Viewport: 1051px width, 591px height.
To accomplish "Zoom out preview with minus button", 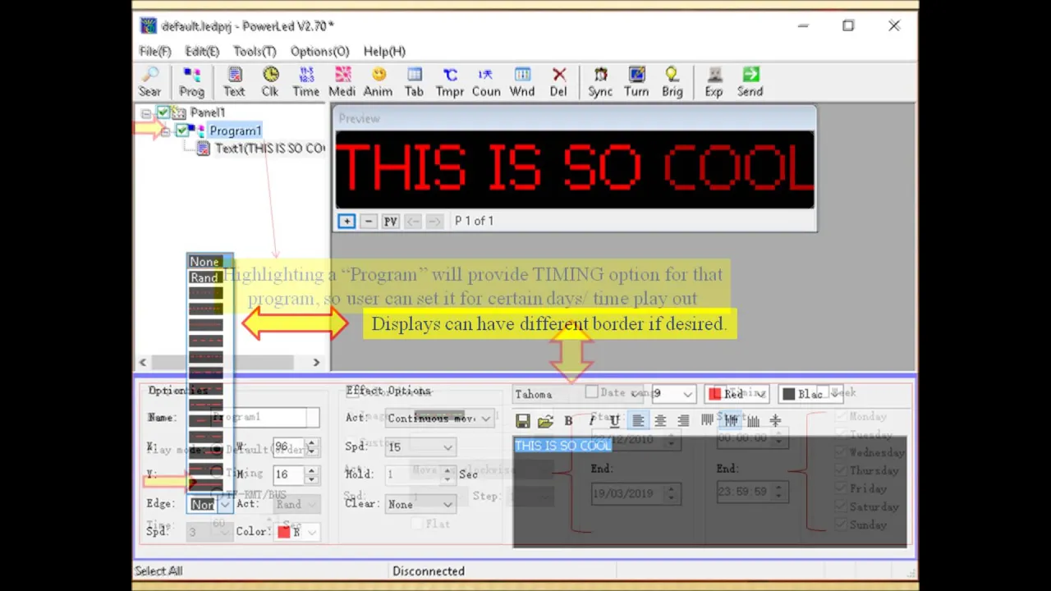I will pos(369,221).
